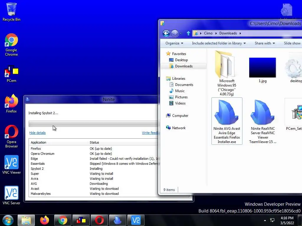Select Ninite RealVNC Server TeamViewer installer file
Viewport: 302px width, 226px height.
(x=263, y=121)
